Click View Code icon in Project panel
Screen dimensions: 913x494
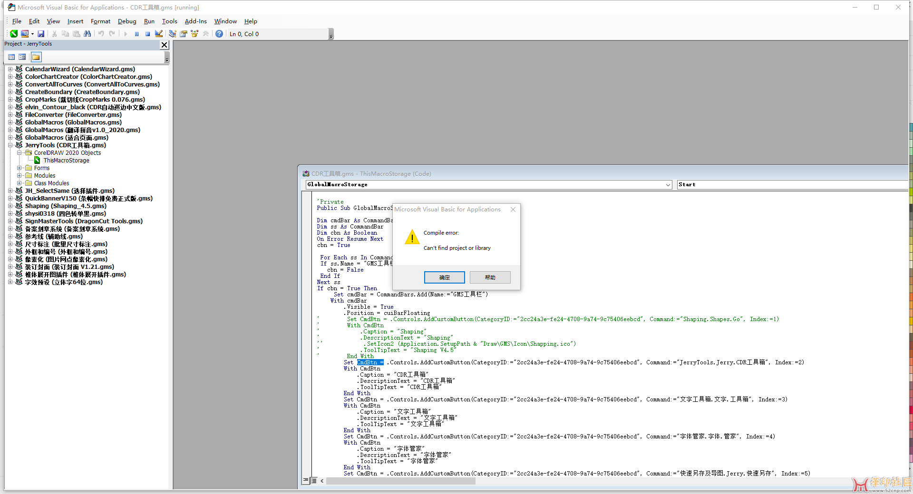(x=11, y=57)
